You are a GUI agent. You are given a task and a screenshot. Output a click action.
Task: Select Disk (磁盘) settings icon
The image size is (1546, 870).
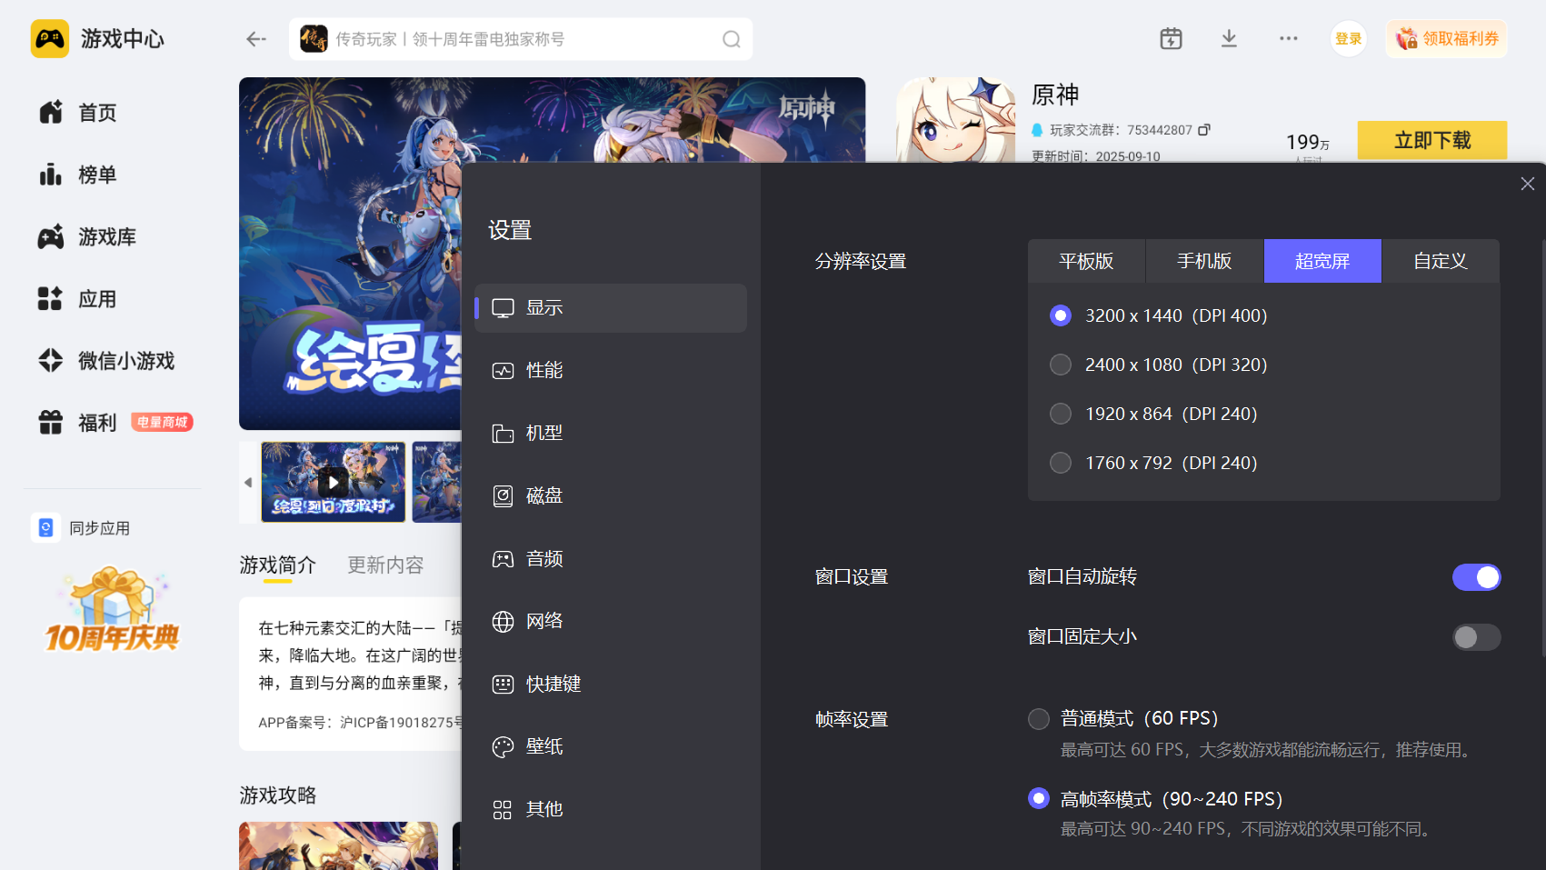(503, 496)
